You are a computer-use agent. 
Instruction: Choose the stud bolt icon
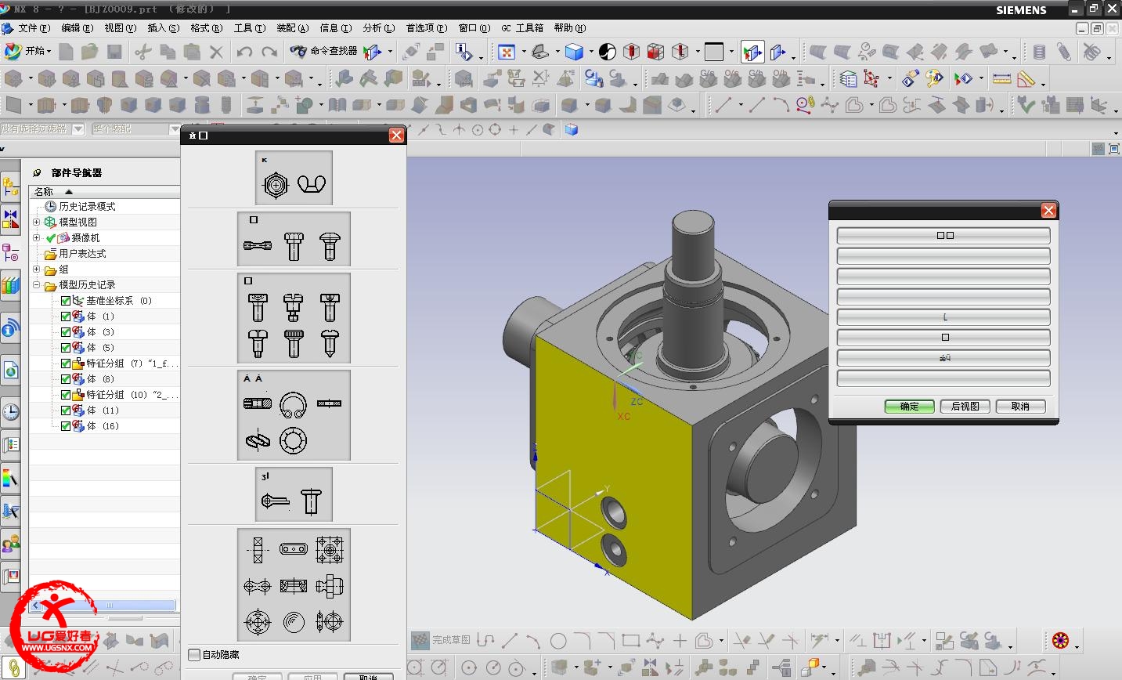[258, 245]
